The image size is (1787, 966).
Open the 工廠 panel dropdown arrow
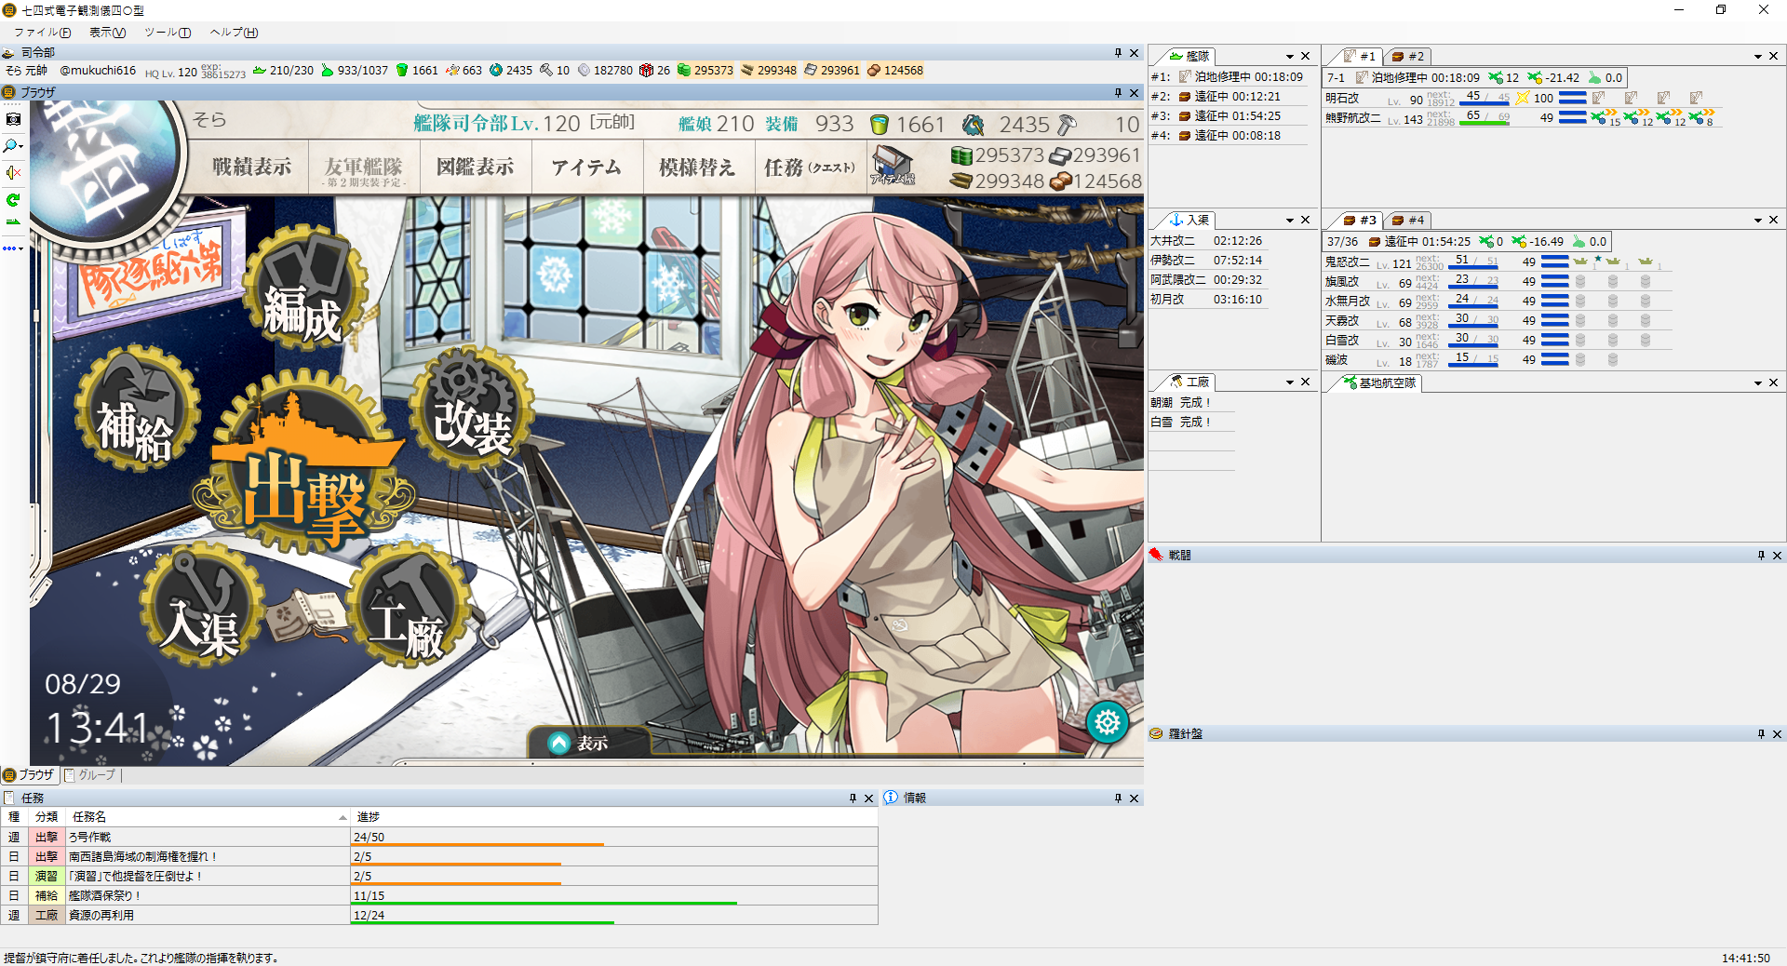[1290, 382]
